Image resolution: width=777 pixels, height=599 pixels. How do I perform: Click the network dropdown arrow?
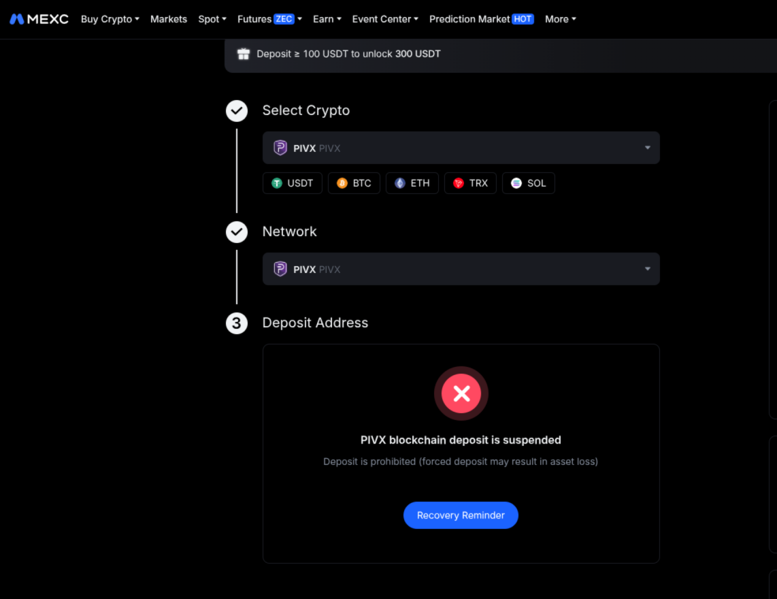click(647, 269)
